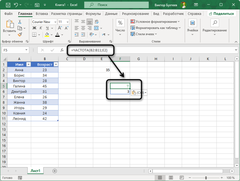
Task: Click the Format Painter brush icon
Action: 20,34
